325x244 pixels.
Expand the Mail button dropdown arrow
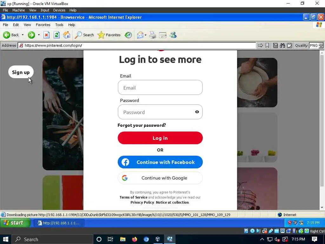click(x=145, y=35)
